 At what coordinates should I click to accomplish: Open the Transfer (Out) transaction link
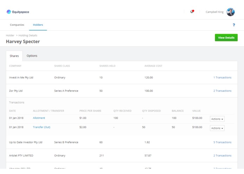coord(41,127)
